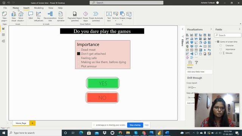This screenshot has height=136, width=242.
Task: Insert a Text box element
Action: pyautogui.click(x=109, y=16)
